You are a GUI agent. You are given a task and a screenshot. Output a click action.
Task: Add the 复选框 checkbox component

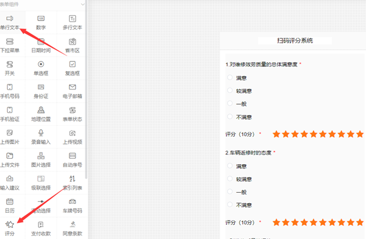pyautogui.click(x=72, y=69)
